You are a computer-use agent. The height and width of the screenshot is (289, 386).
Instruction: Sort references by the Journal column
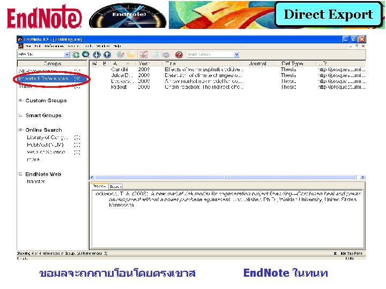[x=262, y=64]
